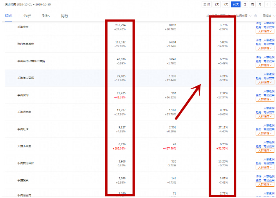Select the 30天 time range

pyautogui.click(x=236, y=4)
